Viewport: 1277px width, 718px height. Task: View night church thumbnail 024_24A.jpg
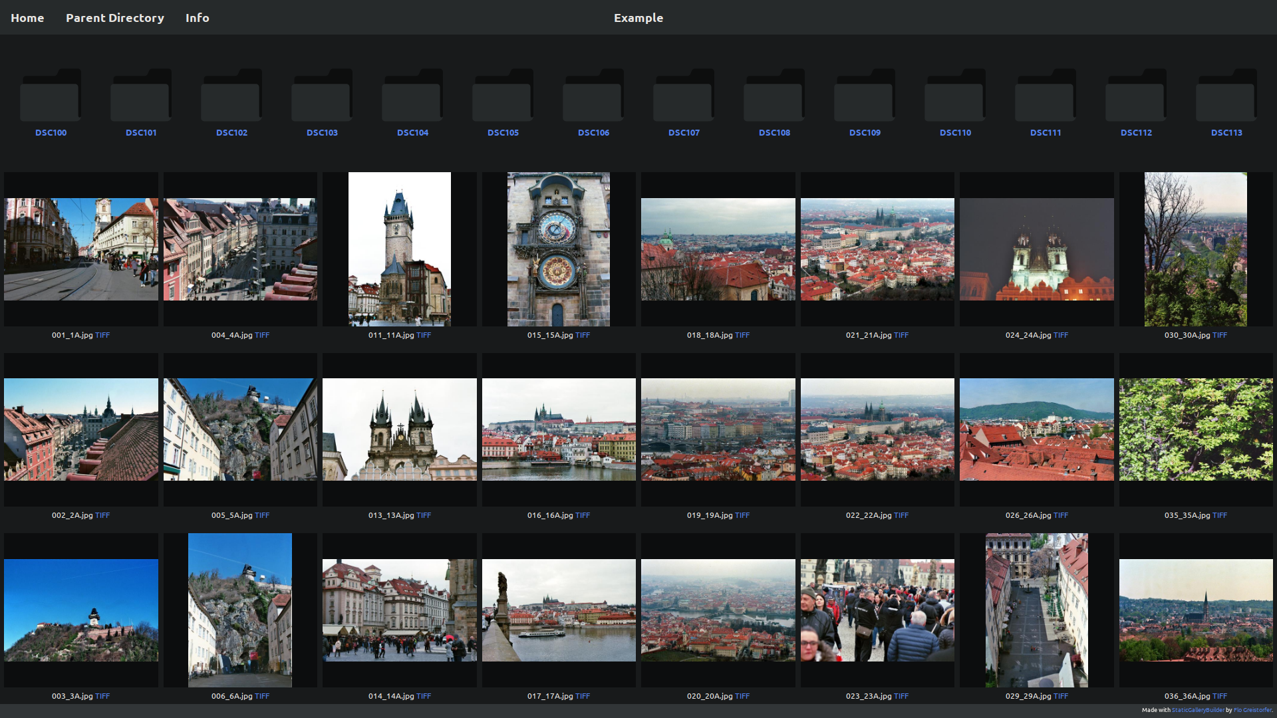click(1036, 249)
